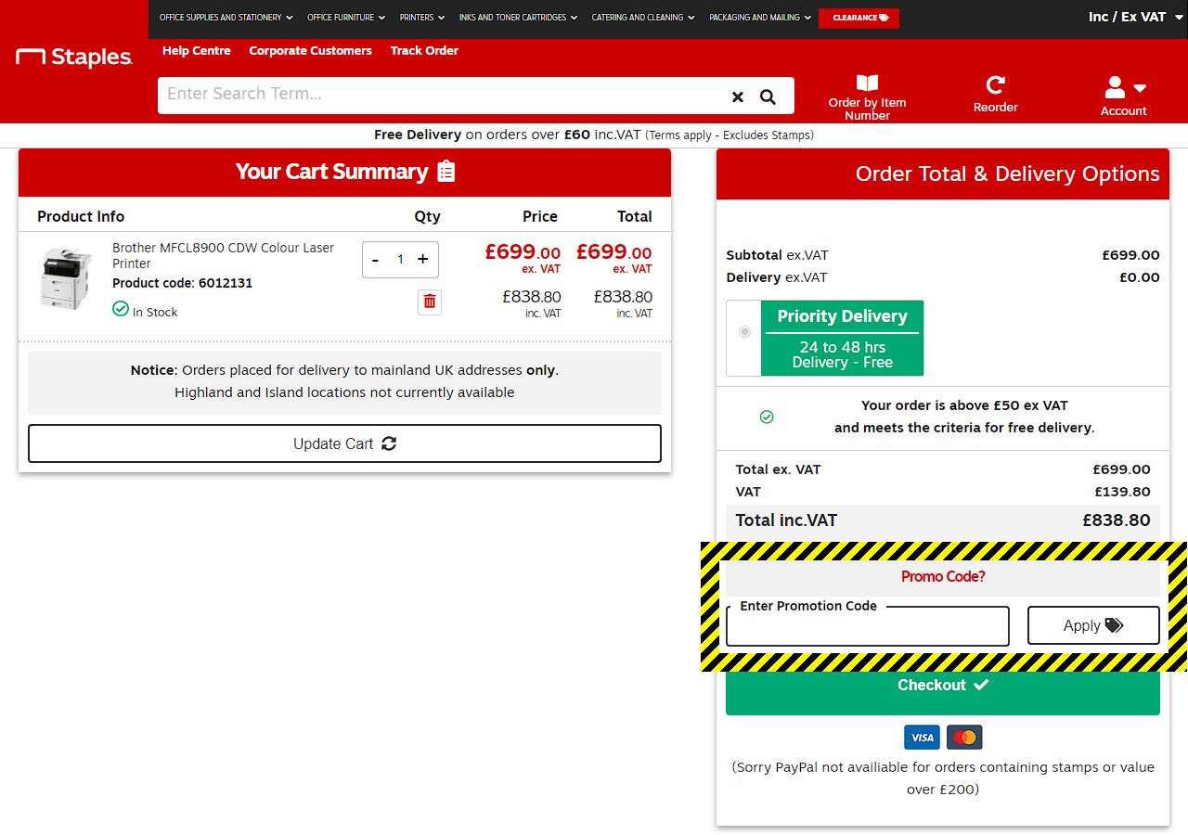Click the Staples logo
The image size is (1188, 835).
pos(75,58)
